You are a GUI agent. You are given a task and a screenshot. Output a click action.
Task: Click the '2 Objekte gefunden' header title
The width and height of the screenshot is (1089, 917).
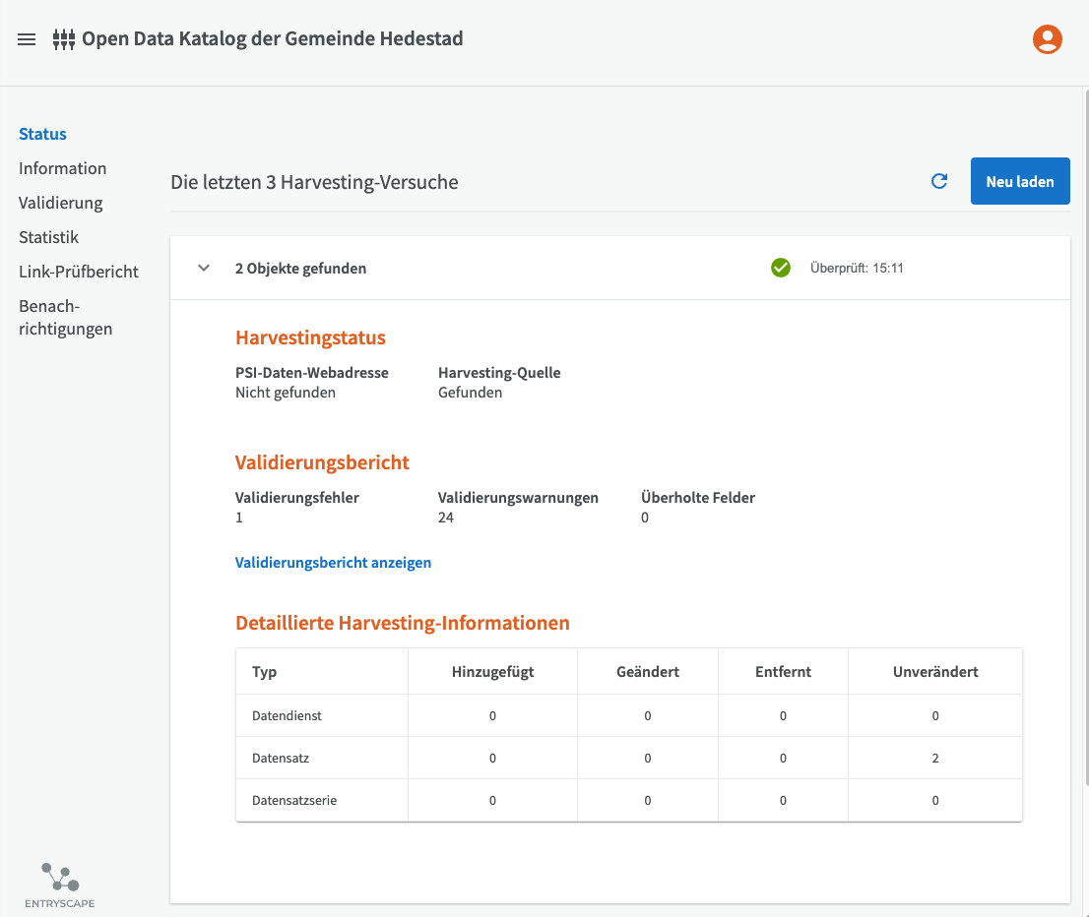click(x=300, y=268)
